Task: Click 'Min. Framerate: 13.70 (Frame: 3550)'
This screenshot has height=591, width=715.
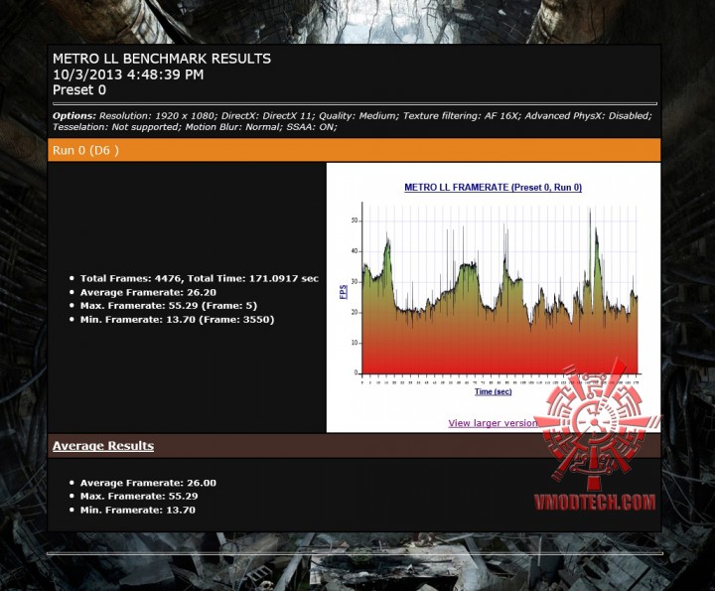Action: [178, 319]
